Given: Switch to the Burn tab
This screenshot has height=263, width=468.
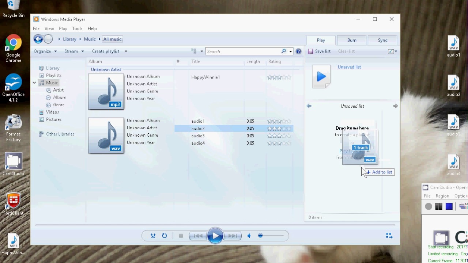Looking at the screenshot, I should click(x=352, y=40).
